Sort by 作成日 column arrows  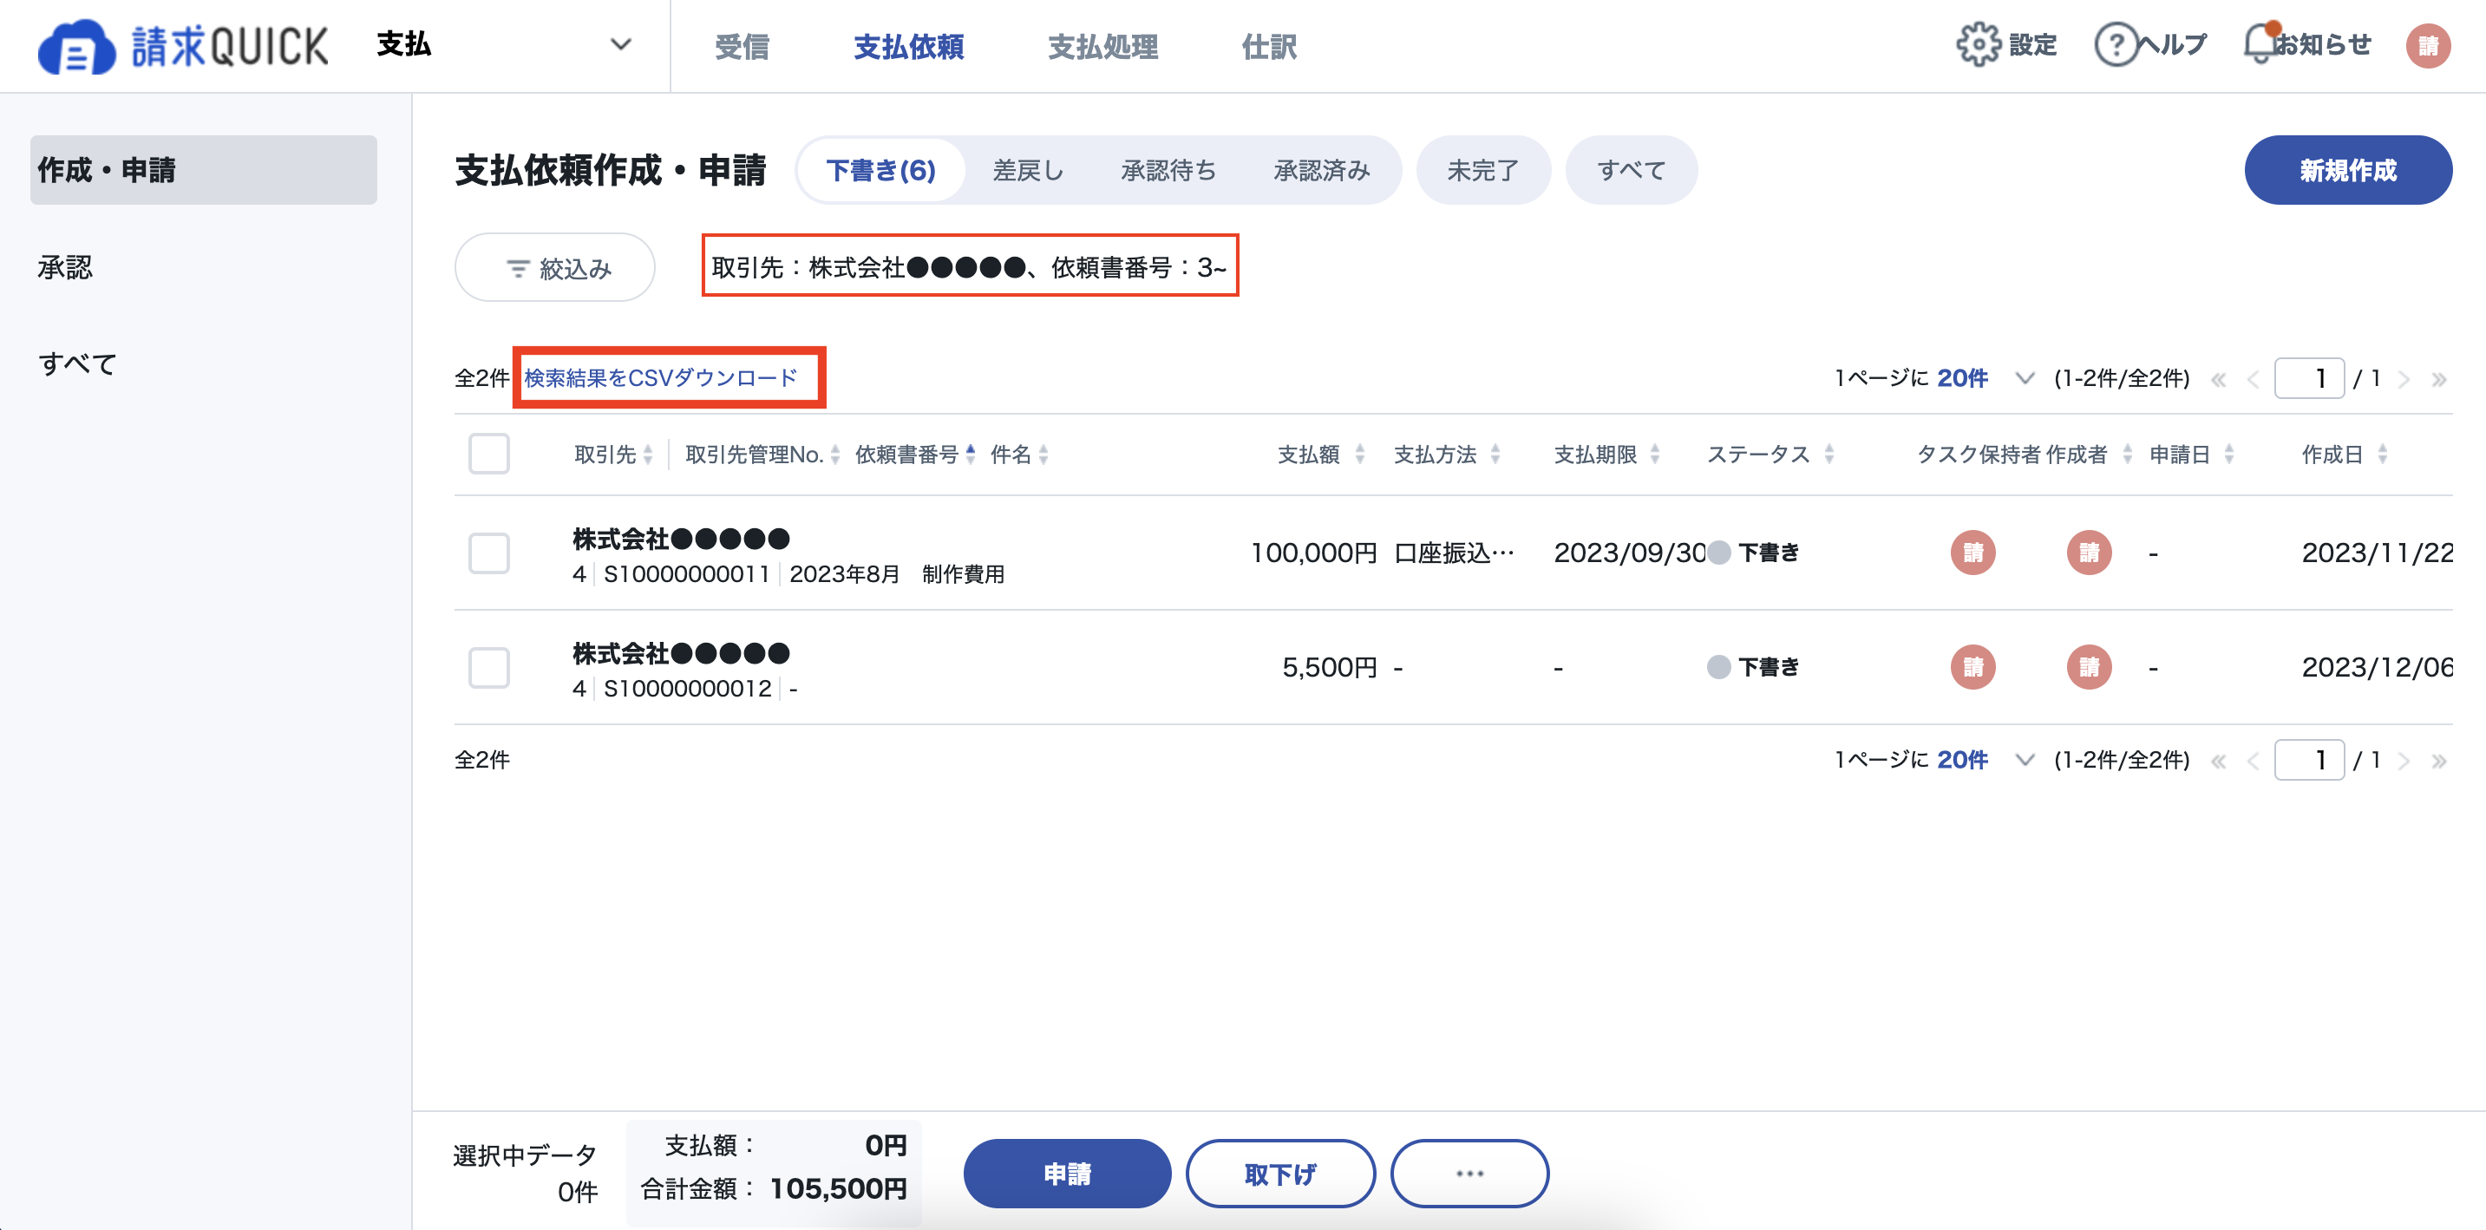pyautogui.click(x=2382, y=455)
